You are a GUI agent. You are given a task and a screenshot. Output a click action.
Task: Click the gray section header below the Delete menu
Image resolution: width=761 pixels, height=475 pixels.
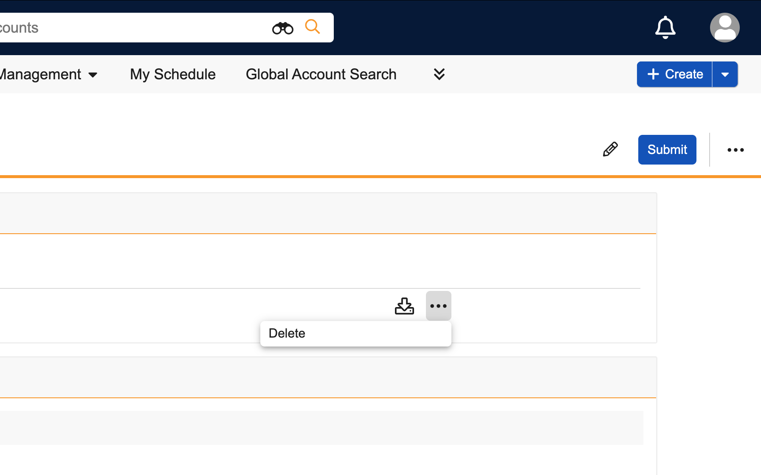[327, 377]
